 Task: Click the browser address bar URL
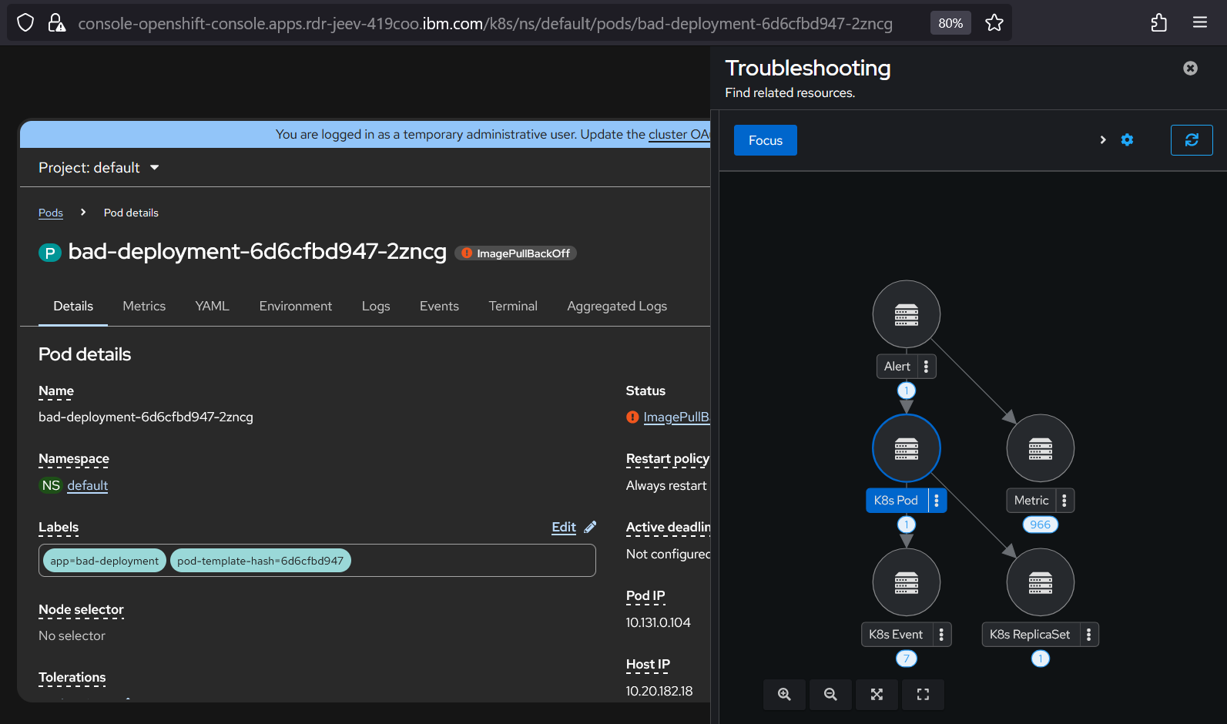(x=485, y=23)
